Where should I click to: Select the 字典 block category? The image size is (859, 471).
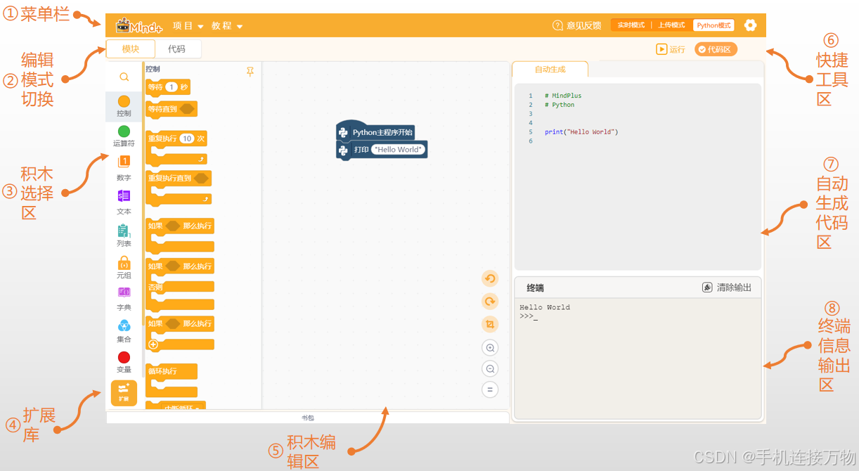(x=123, y=297)
